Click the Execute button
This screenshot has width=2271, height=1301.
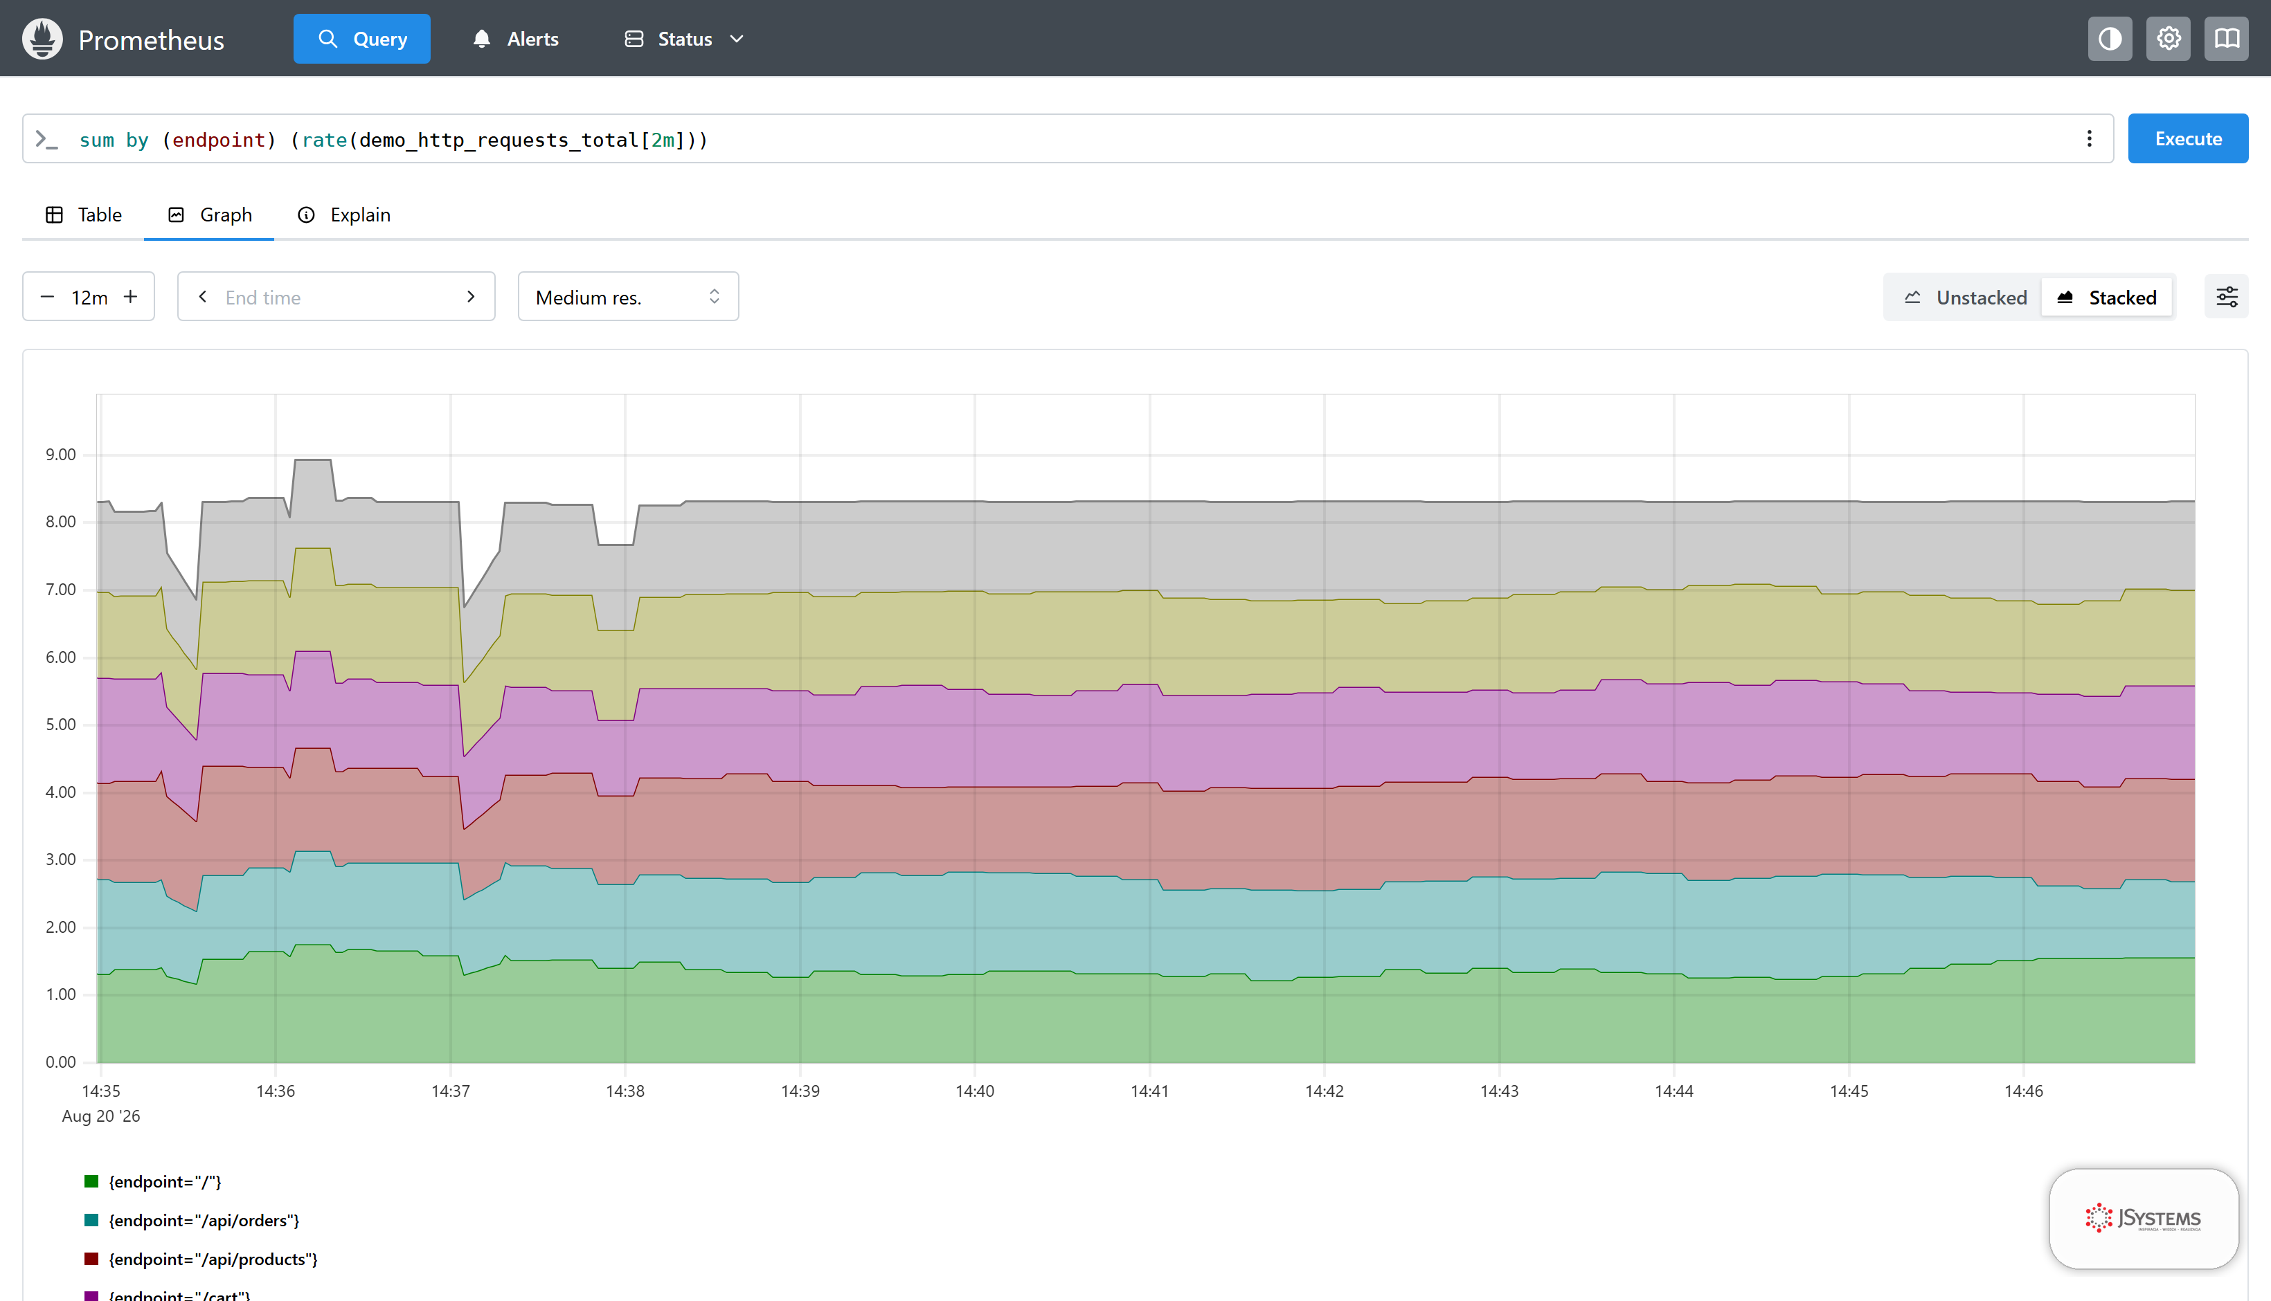pos(2188,138)
